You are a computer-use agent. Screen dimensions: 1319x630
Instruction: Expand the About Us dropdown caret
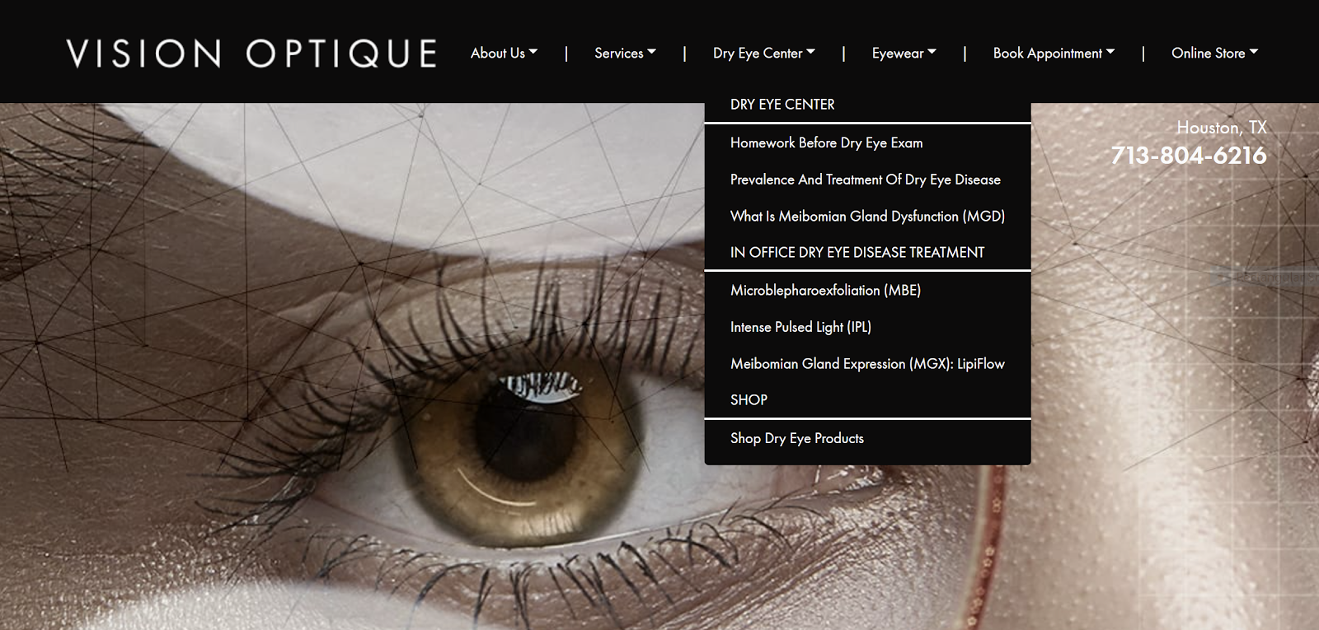pyautogui.click(x=533, y=52)
